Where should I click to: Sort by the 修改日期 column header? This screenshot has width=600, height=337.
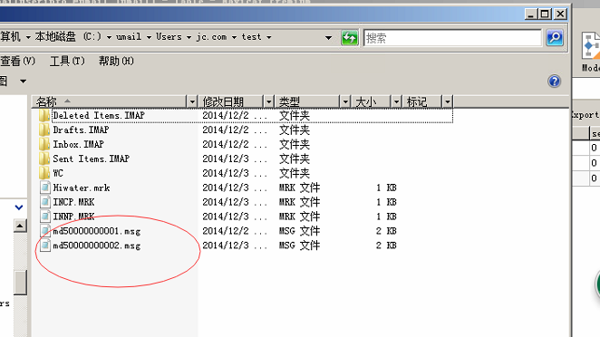[x=231, y=101]
